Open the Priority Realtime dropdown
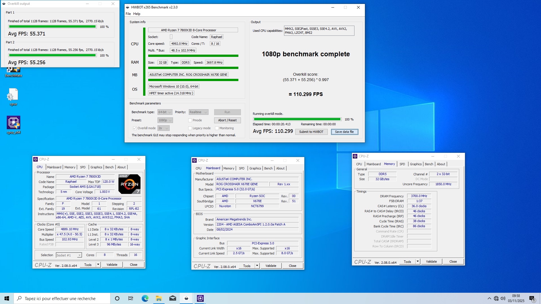541x304 pixels. tap(198, 112)
